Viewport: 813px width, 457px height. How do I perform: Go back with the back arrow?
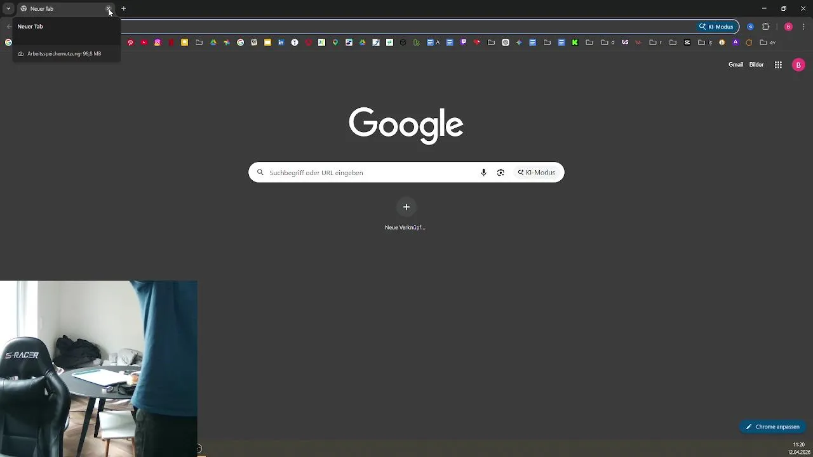pos(8,27)
